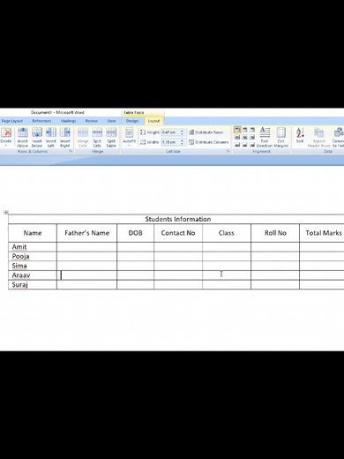Switch to the References tab
This screenshot has height=459, width=344.
pyautogui.click(x=41, y=121)
